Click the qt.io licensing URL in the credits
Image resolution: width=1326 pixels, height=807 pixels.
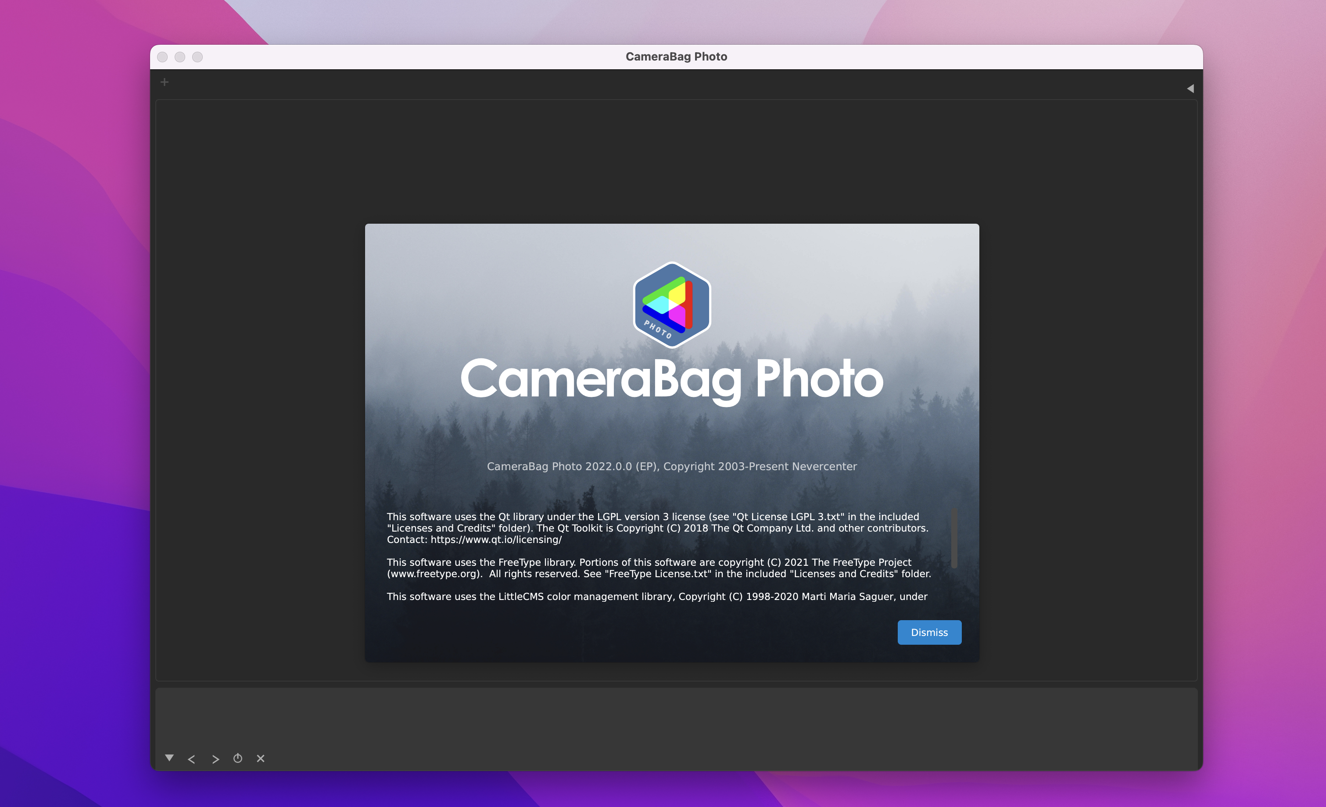(496, 539)
